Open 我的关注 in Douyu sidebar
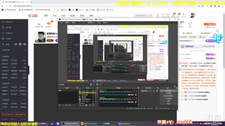The image size is (225, 126). (9, 22)
